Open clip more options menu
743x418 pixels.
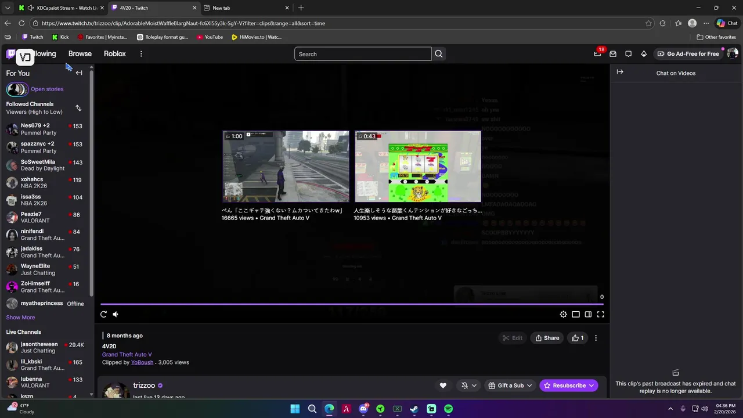point(596,338)
